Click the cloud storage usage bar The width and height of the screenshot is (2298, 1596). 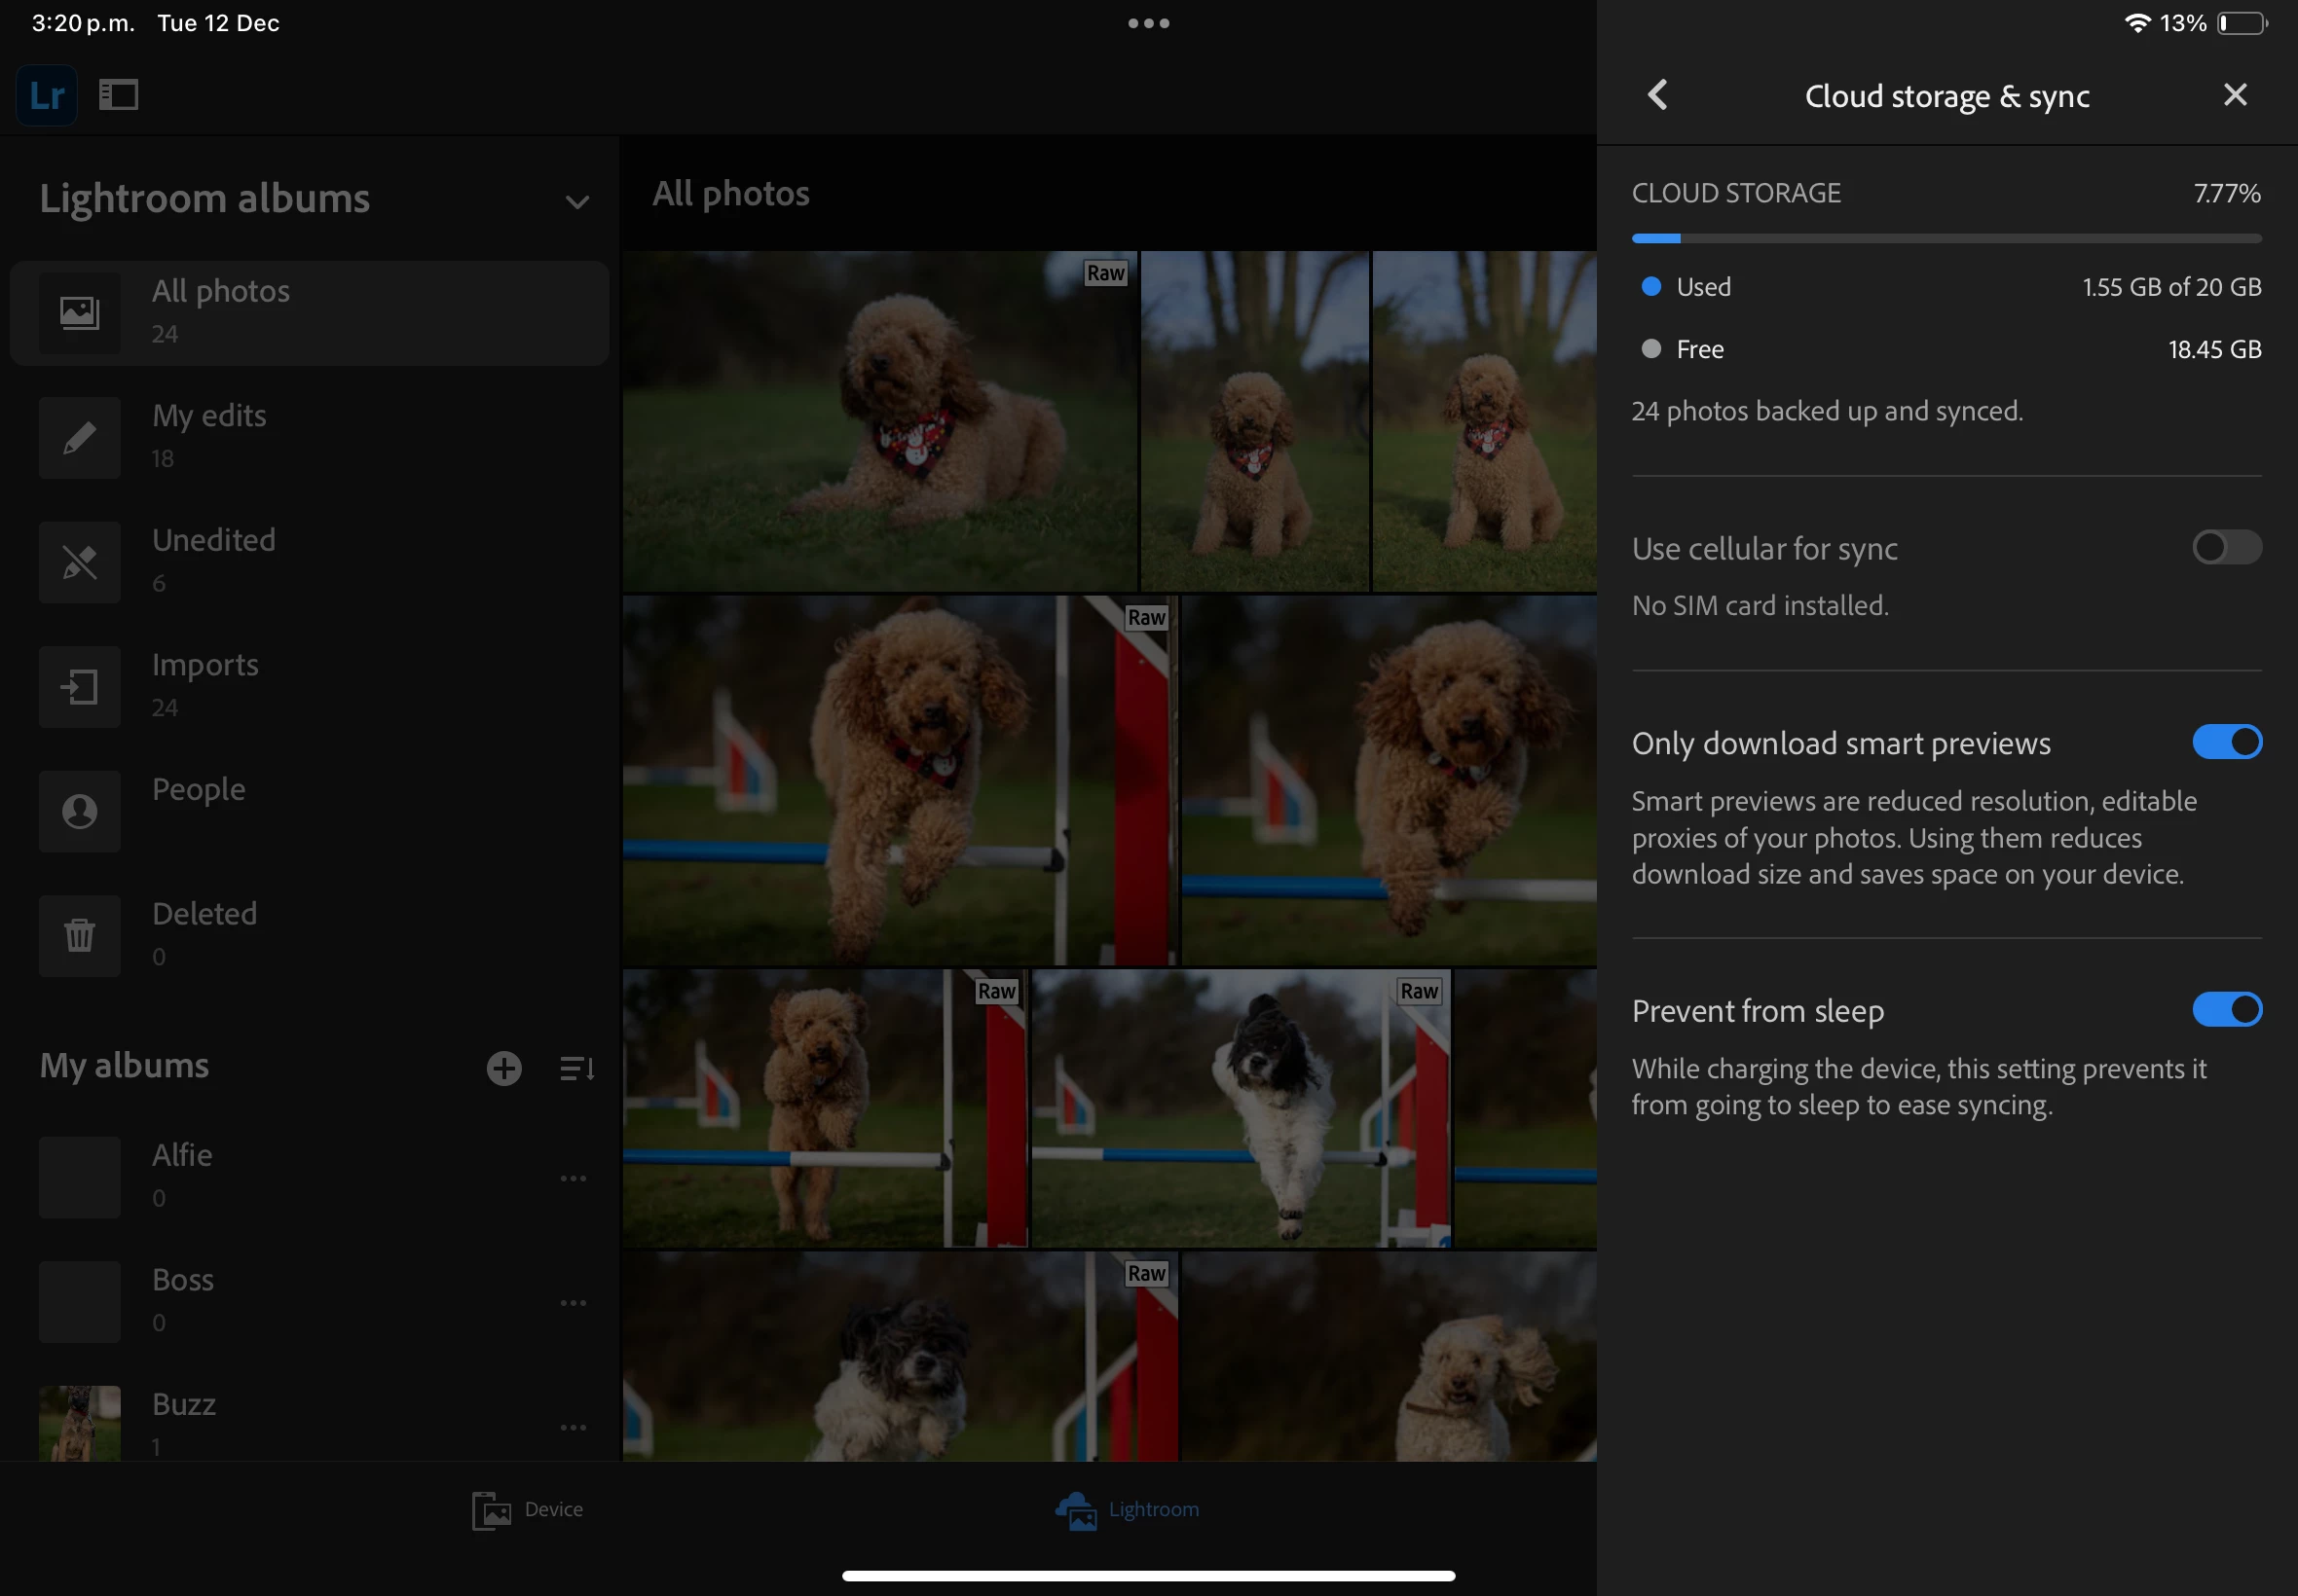click(1946, 238)
